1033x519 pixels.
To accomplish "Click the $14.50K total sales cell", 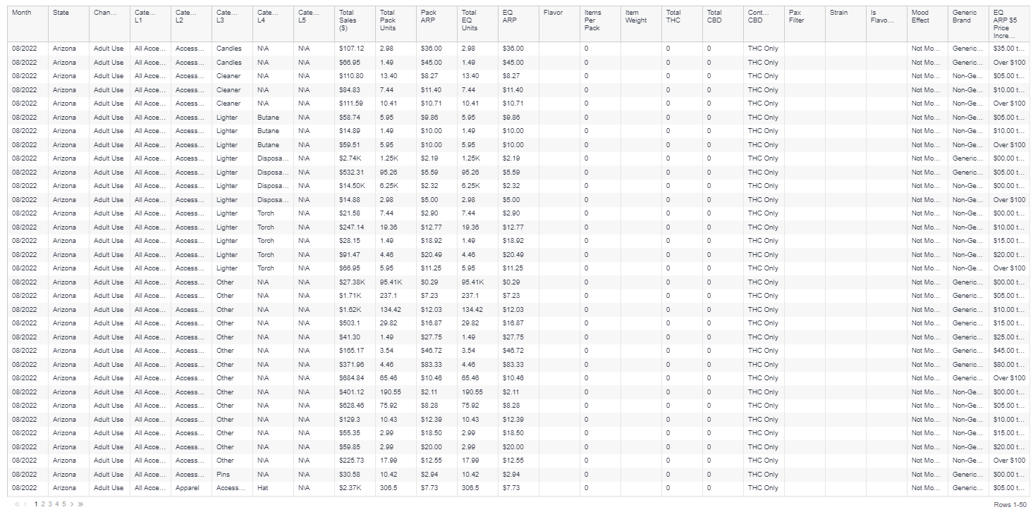I will pos(350,186).
